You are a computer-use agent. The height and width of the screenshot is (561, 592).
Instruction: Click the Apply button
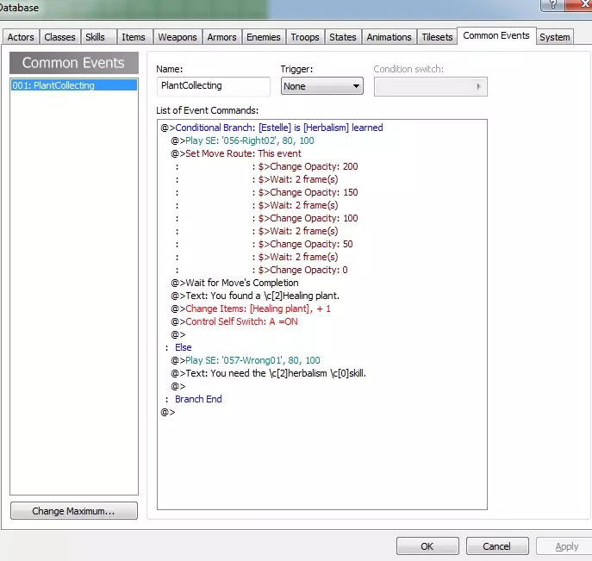[x=566, y=546]
